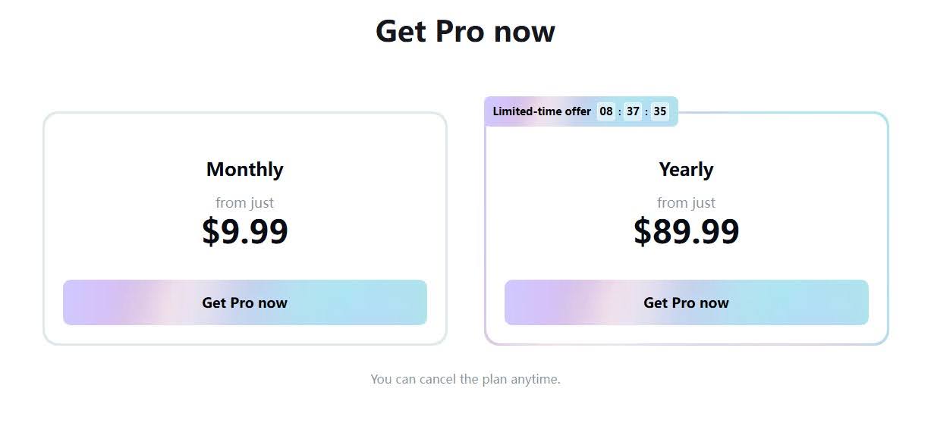Select the Monthly plan title
934x423 pixels.
tap(244, 169)
